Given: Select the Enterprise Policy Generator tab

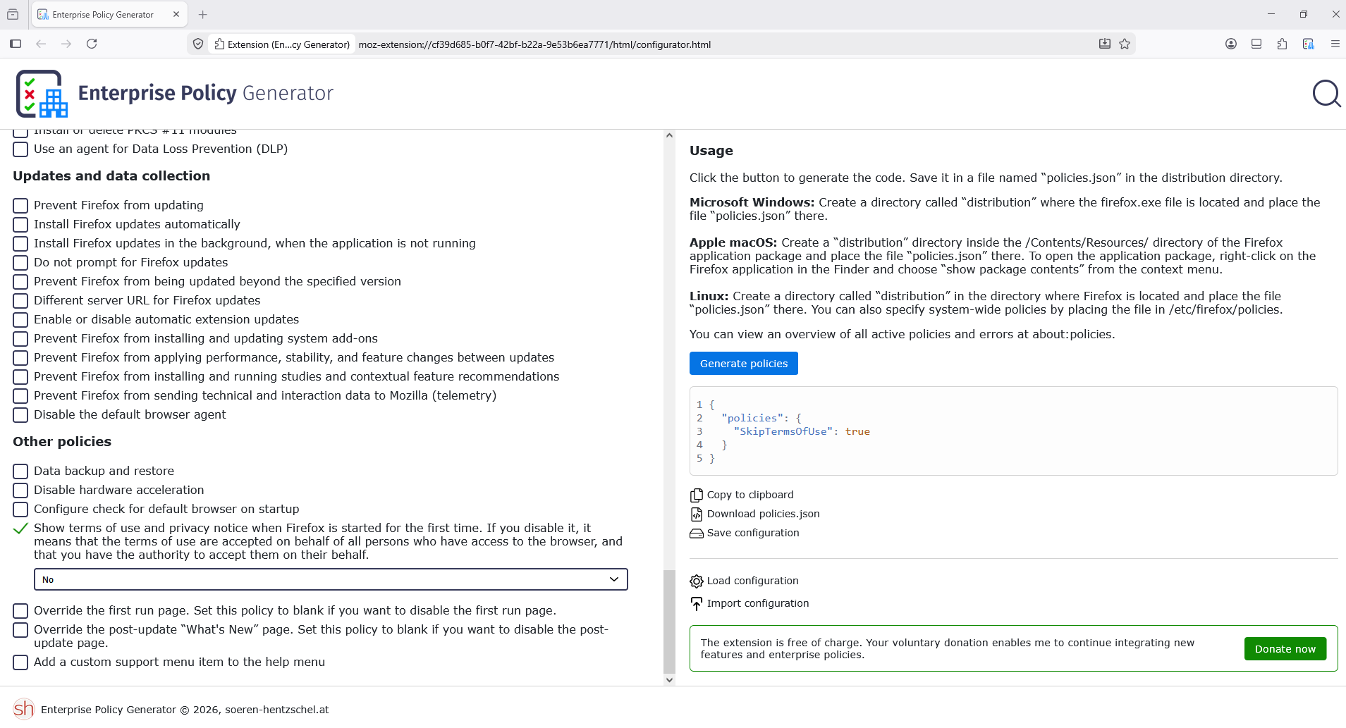Looking at the screenshot, I should click(103, 14).
